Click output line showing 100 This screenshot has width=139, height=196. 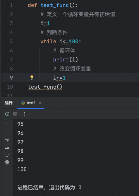coord(22,169)
